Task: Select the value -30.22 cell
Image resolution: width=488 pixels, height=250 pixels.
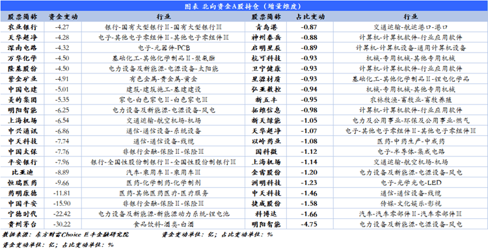Action: coord(63,224)
